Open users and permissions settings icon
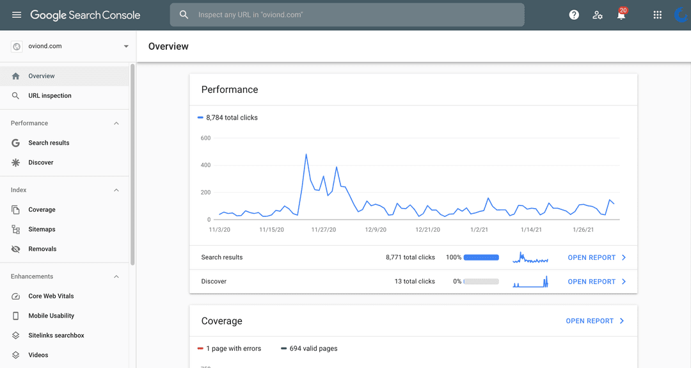Viewport: 691px width, 368px height. pos(598,15)
